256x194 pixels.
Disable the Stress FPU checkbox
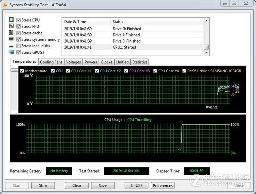point(18,26)
